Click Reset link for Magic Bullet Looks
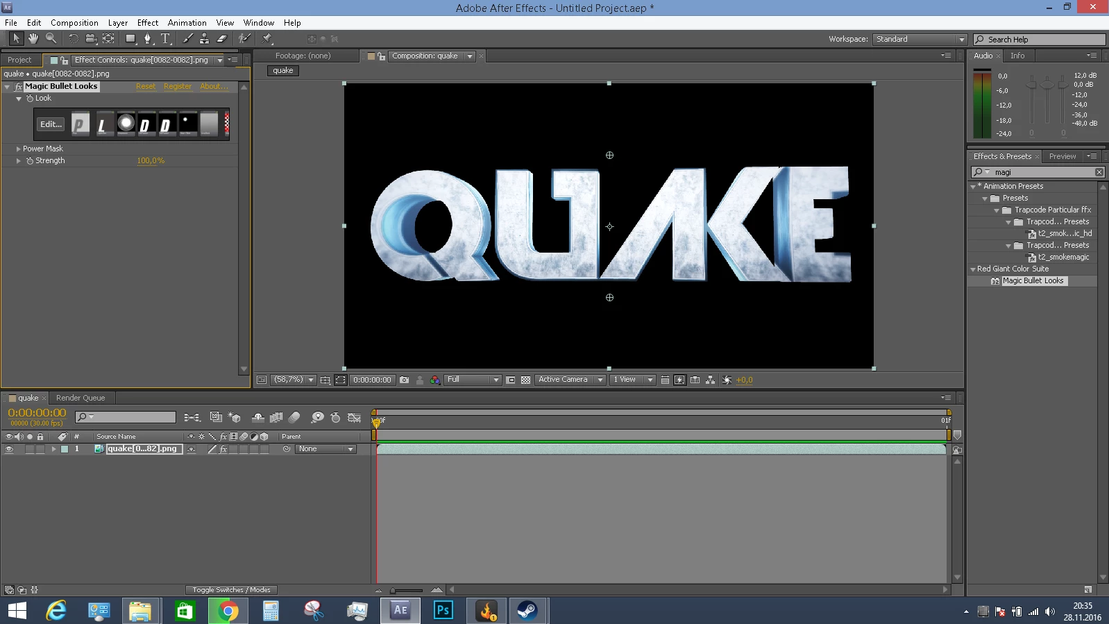This screenshot has height=624, width=1109. 146,87
